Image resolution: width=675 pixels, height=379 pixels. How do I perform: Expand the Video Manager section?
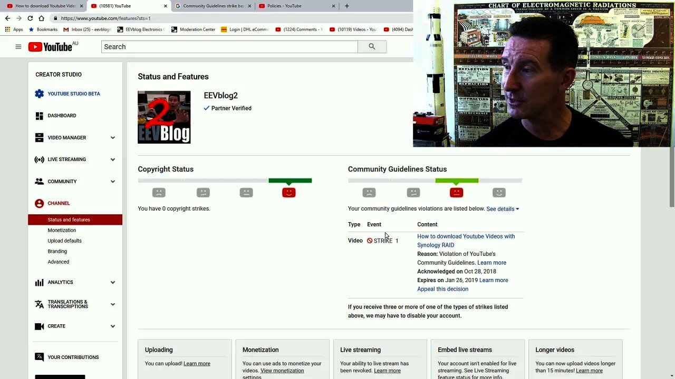pyautogui.click(x=113, y=138)
